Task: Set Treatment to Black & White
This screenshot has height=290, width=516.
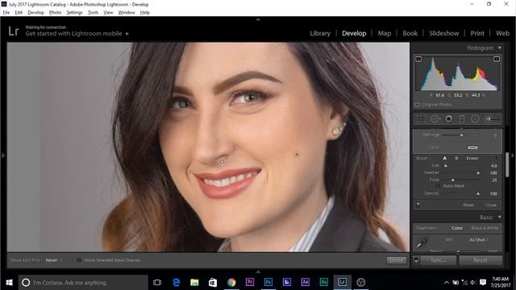Action: point(485,228)
